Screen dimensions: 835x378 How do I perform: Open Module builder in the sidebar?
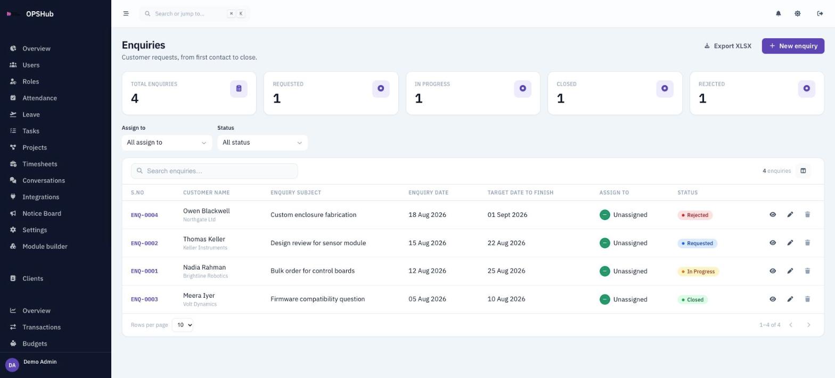click(x=55, y=246)
